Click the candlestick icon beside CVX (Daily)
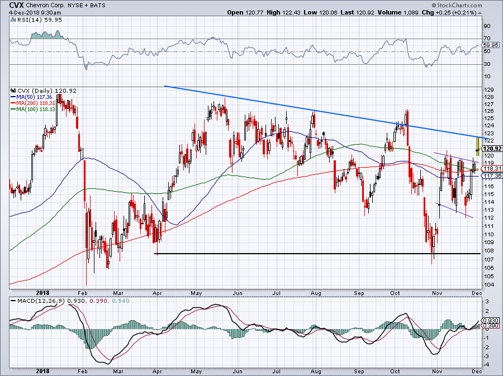503x376 pixels. pyautogui.click(x=13, y=91)
